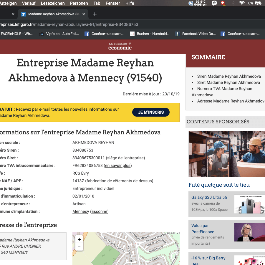The image size is (265, 265).
Task: Follow the RCS Évry link
Action: point(80,173)
